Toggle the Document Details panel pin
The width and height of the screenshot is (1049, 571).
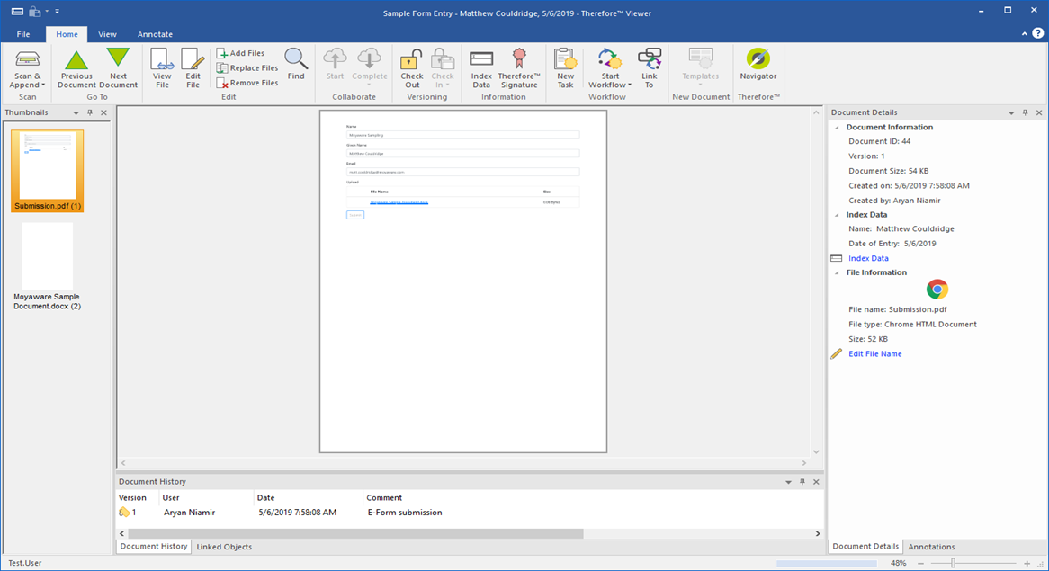tap(1026, 112)
